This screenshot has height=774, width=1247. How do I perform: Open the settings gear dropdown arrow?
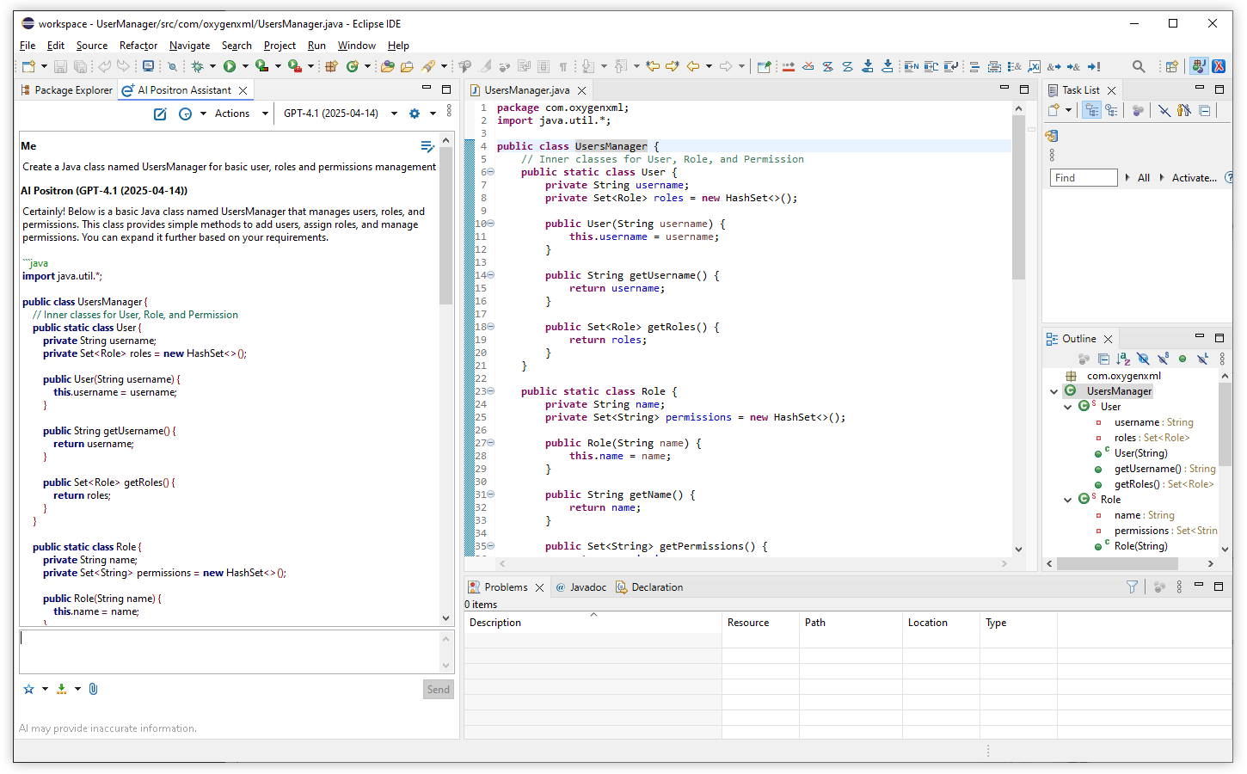tap(433, 114)
